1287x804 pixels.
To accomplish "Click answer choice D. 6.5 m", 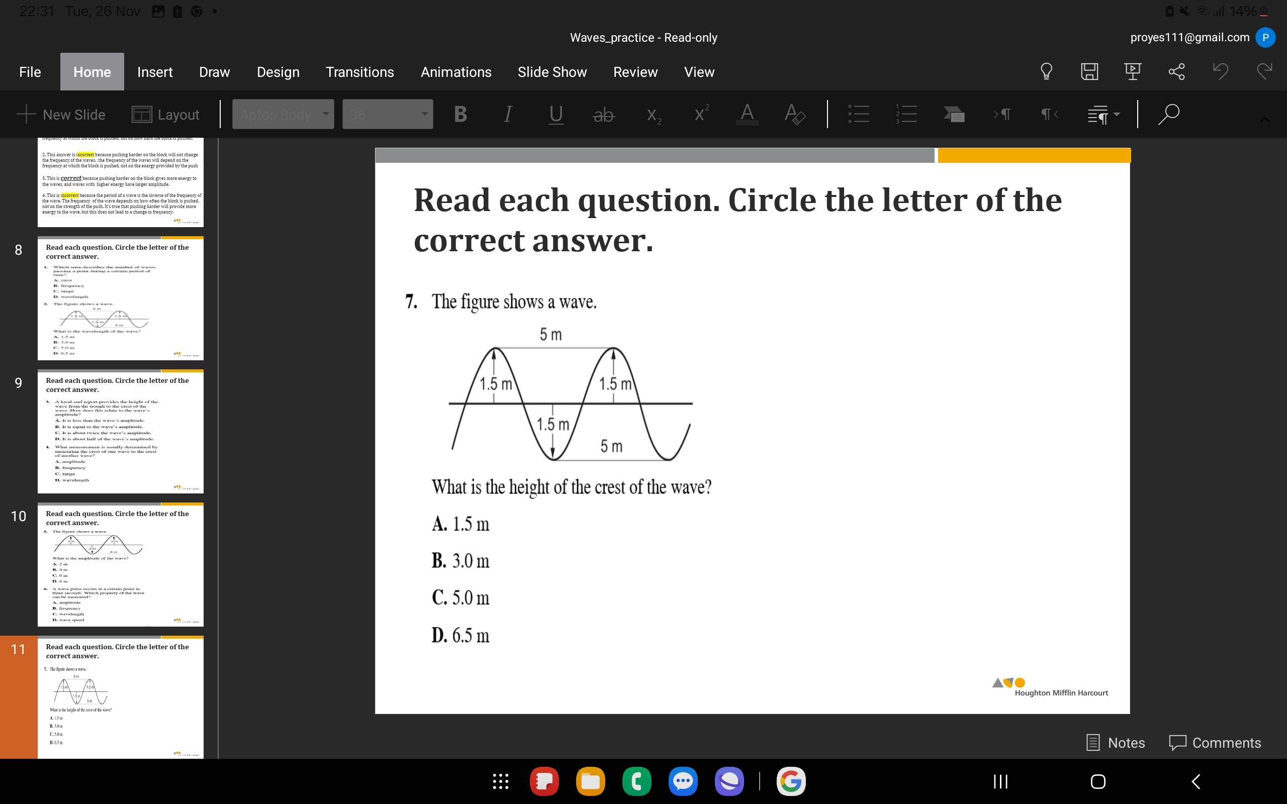I will [461, 635].
